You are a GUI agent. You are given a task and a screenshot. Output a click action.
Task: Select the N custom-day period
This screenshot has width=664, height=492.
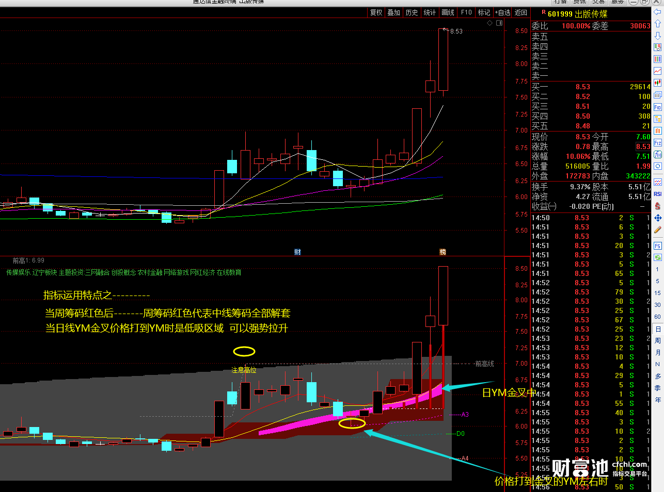(x=658, y=364)
